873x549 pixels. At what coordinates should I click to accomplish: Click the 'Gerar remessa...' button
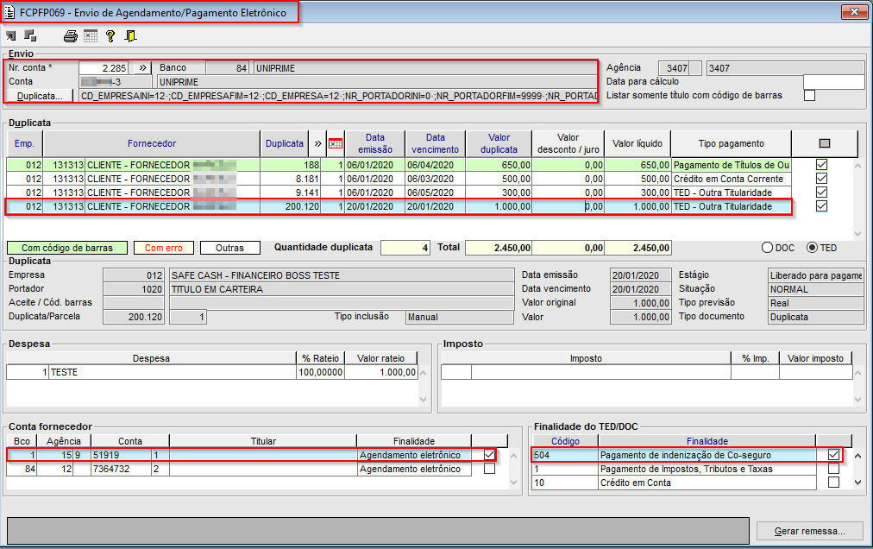(x=811, y=531)
